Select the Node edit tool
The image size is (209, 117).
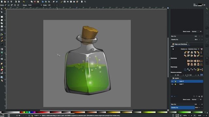click(2, 12)
